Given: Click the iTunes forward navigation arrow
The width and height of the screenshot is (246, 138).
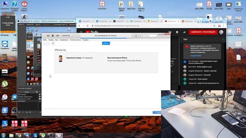Looking at the screenshot, I should click(48, 43).
